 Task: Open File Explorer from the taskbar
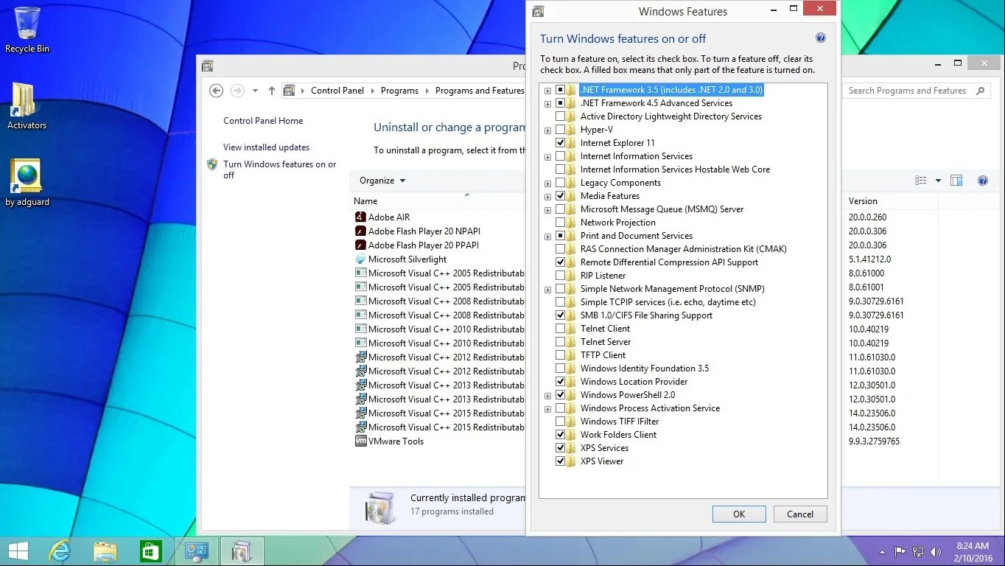tap(105, 551)
